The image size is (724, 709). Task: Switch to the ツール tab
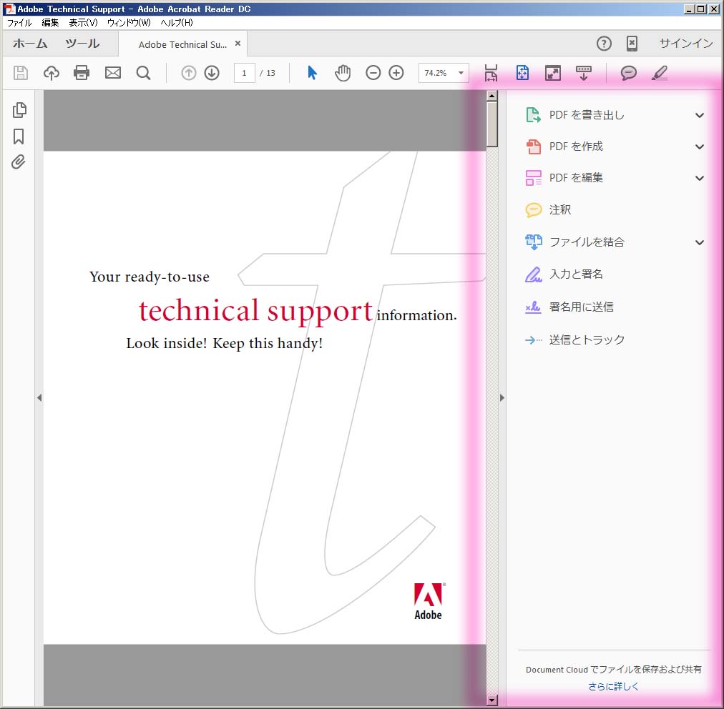click(82, 44)
